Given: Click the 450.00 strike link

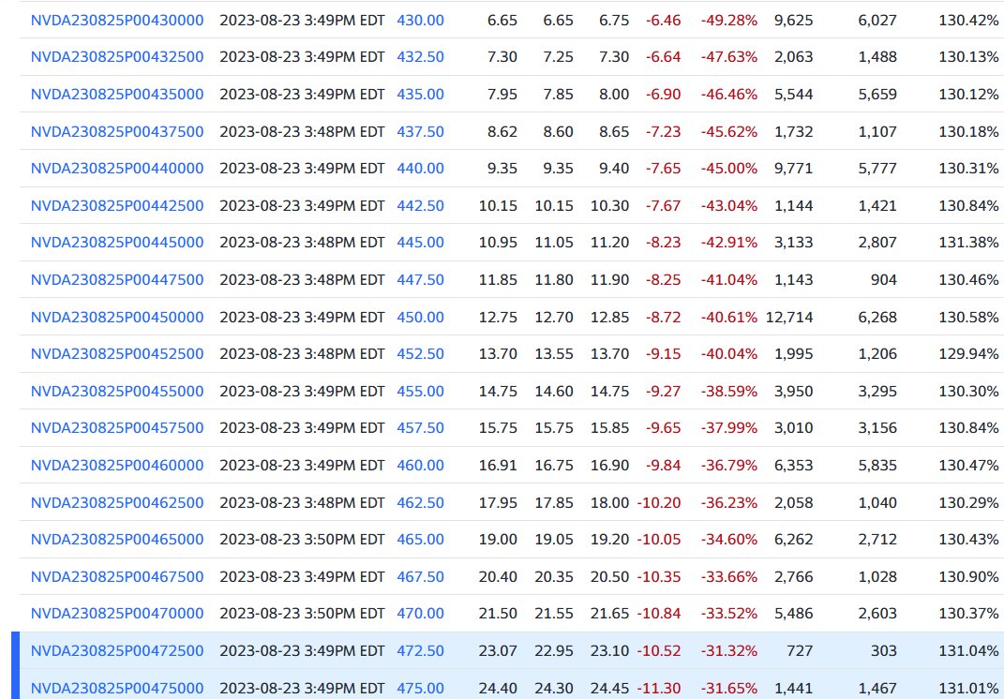Looking at the screenshot, I should 420,317.
